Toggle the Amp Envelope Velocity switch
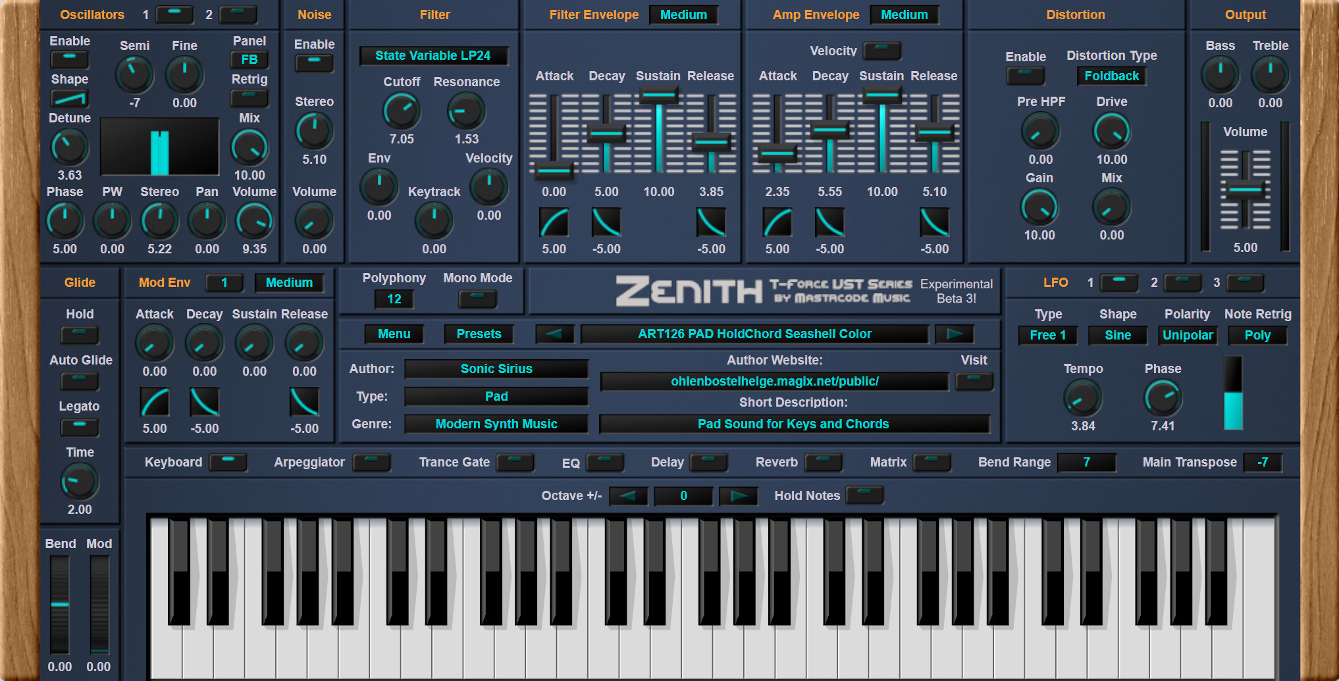The image size is (1339, 681). click(882, 50)
